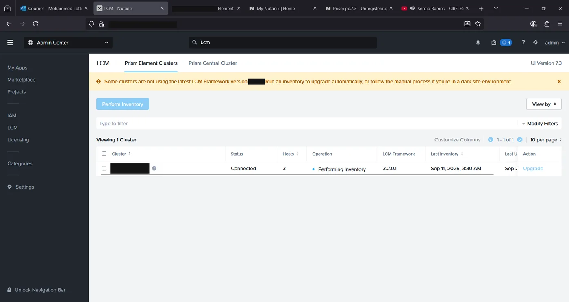Bookmark this page with the star
The image size is (569, 302).
point(478,24)
